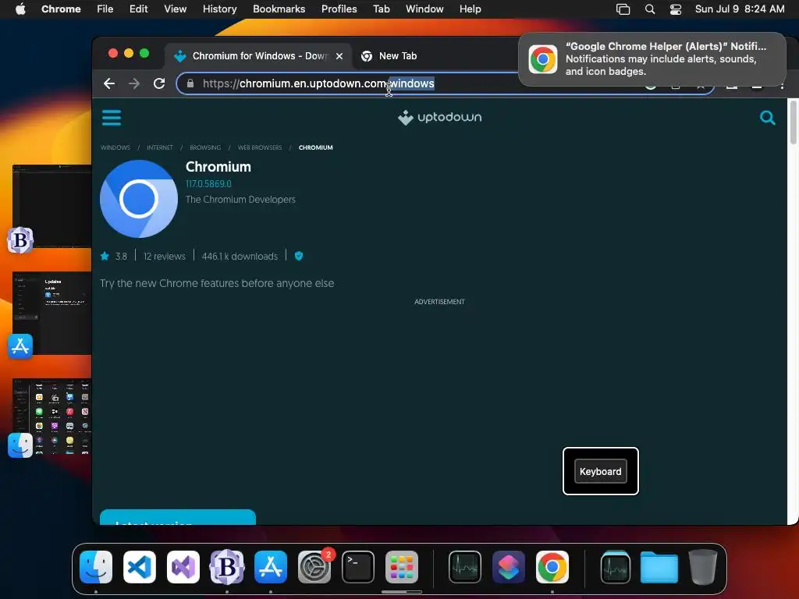Select the BBEdit Stage Manager thumbnail
Viewport: 799px width, 599px height.
(52, 207)
